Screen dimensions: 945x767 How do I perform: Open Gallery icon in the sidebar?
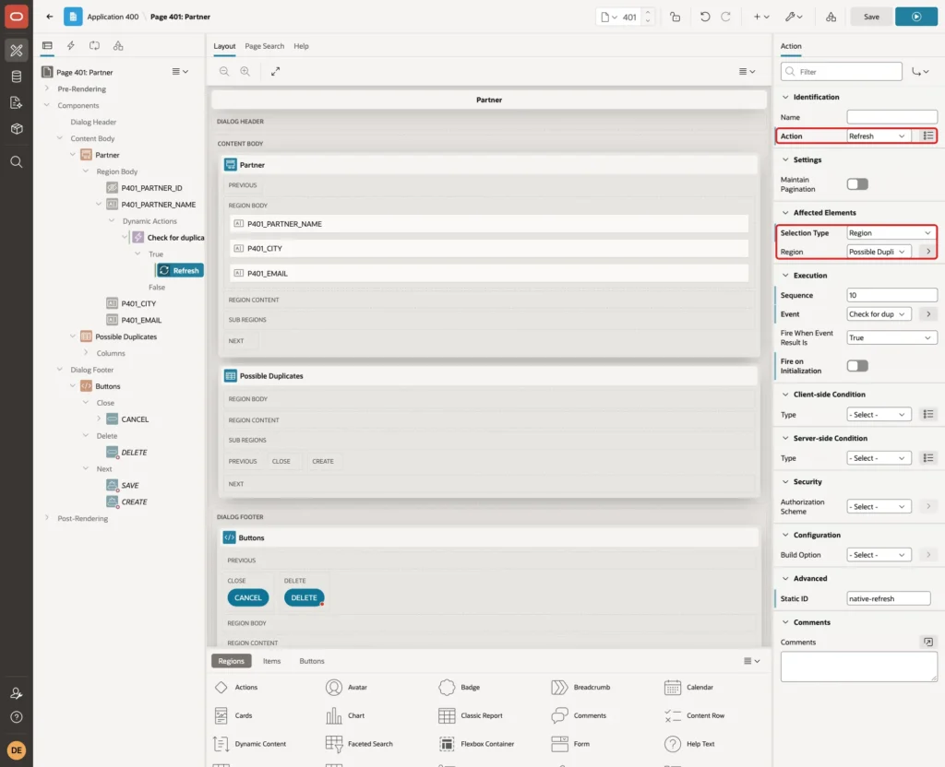point(17,129)
